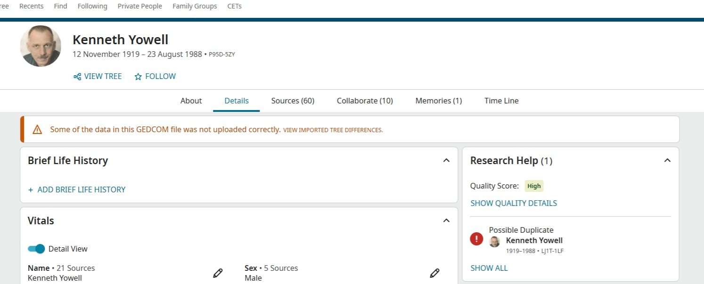Viewport: 704px width, 284px height.
Task: Open the Collaborate (10) tab
Action: click(365, 101)
